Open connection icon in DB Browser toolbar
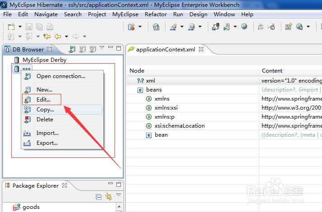Screen dimensions: 322x212 (x=72, y=49)
